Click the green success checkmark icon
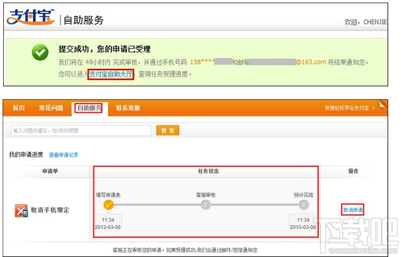This screenshot has height=257, width=403. [x=40, y=52]
